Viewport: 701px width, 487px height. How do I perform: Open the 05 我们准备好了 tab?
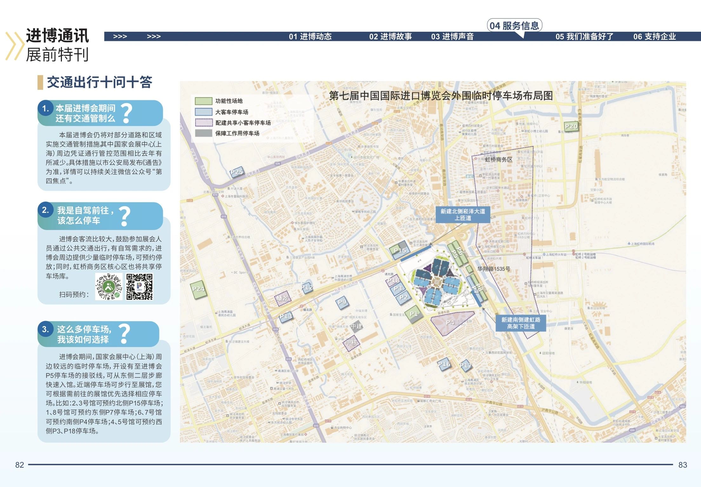click(584, 36)
